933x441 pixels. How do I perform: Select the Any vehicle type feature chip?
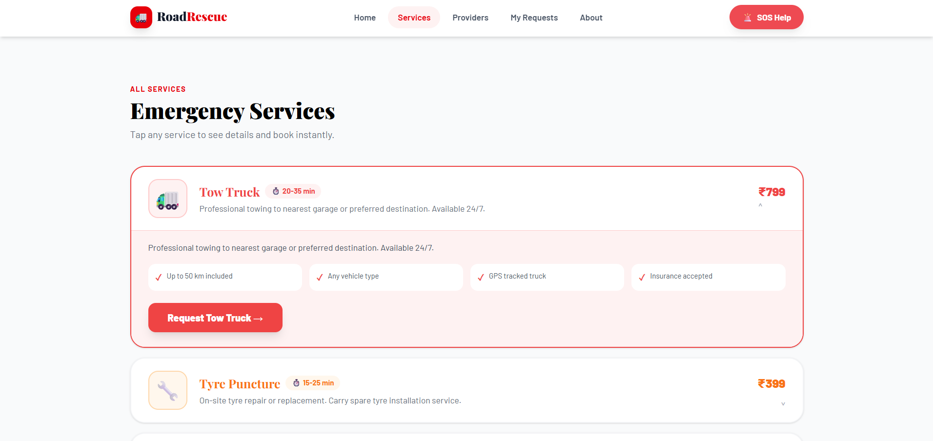click(385, 277)
